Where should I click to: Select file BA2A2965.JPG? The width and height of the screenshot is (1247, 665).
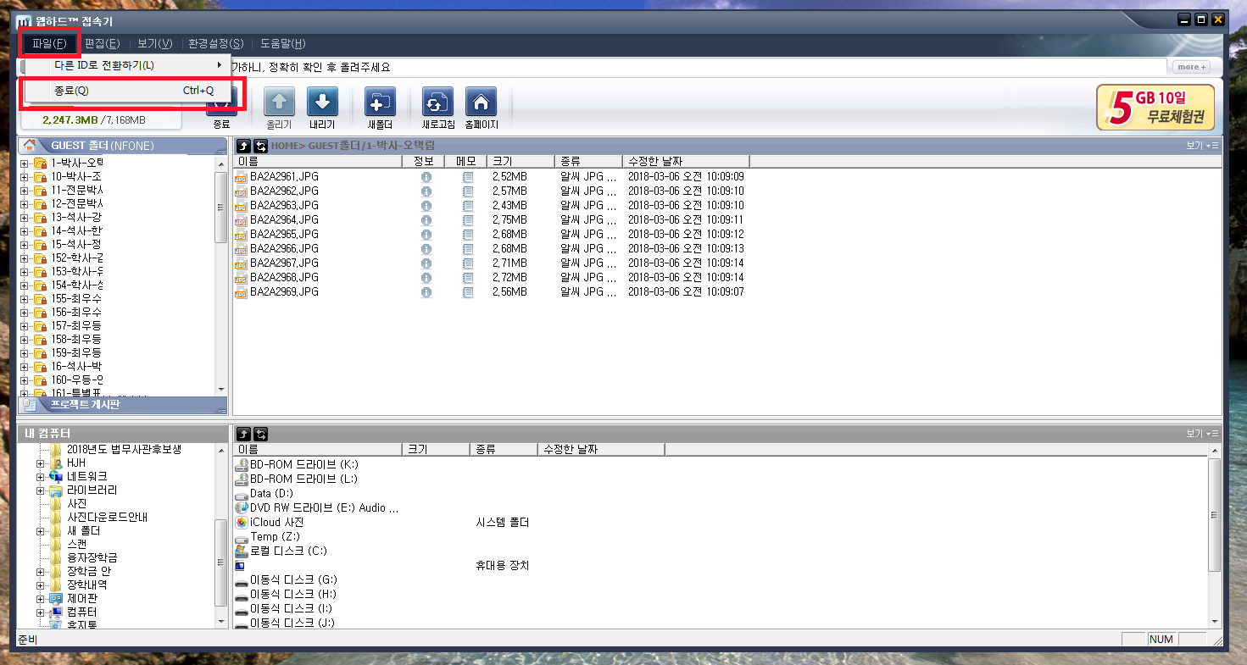point(284,235)
